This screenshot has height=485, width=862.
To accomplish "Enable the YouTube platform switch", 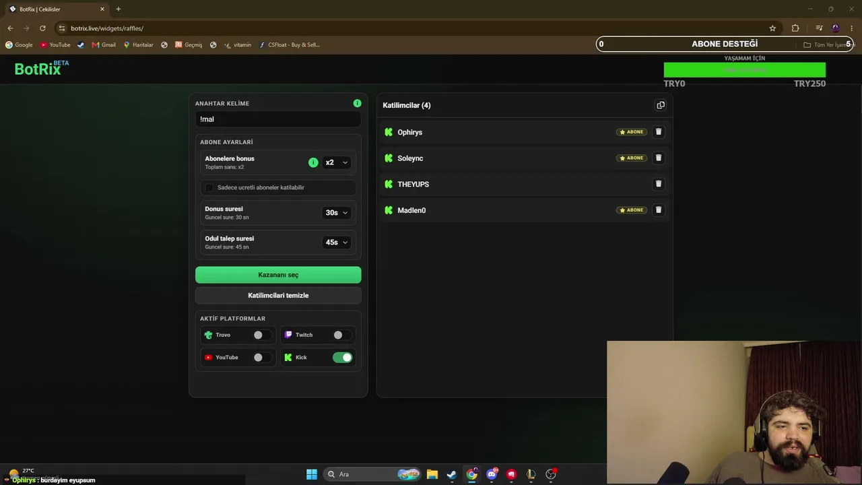I will tap(262, 358).
